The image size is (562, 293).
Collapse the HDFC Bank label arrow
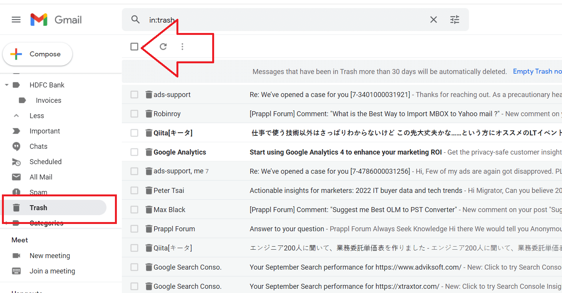[7, 85]
